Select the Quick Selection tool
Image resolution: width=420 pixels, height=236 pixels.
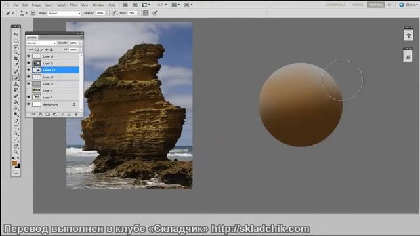point(16,52)
